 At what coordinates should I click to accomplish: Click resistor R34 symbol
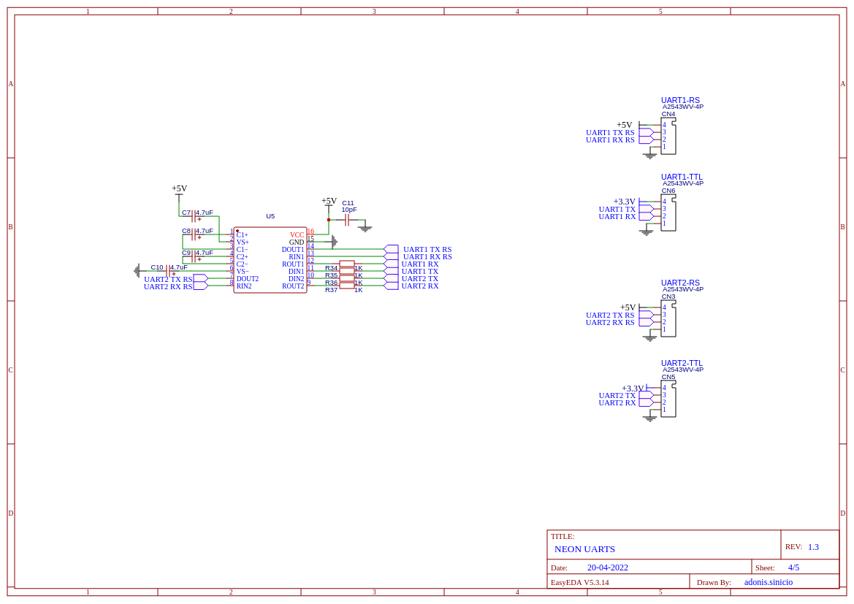347,264
